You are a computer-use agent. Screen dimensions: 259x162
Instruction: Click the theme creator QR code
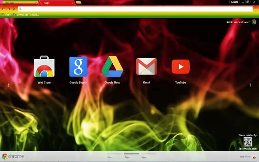[247, 142]
